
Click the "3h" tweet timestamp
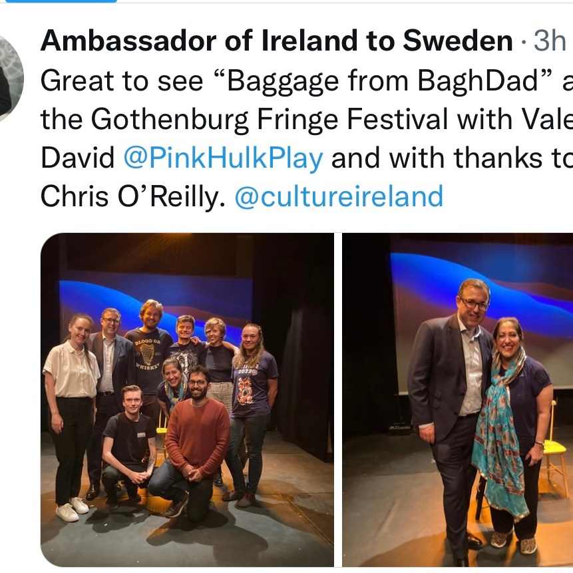click(549, 42)
